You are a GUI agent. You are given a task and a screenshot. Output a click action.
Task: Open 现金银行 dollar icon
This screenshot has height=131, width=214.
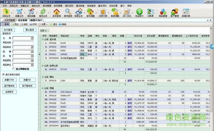139,13
